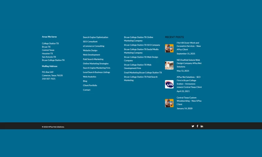Screen dimensions: 262x157
Task: Open Email Marketing Bryan College Station TX link
Action: (143, 73)
